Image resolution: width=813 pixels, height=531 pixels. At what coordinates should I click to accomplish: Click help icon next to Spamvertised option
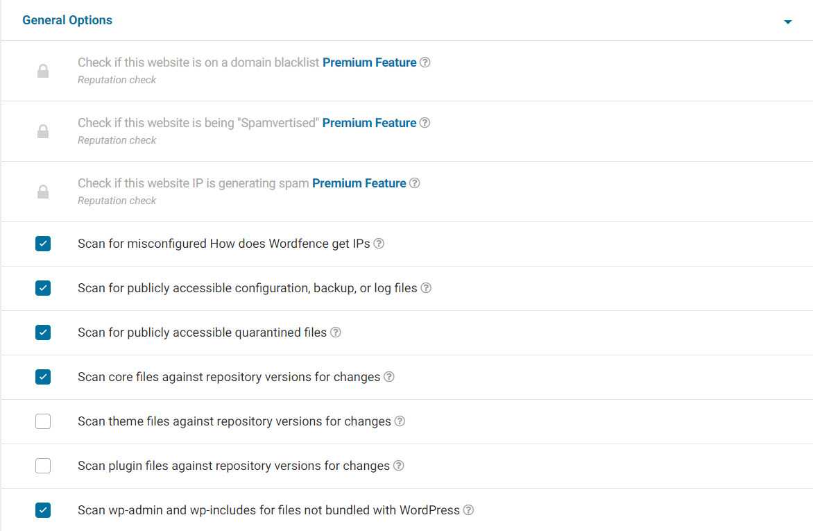click(425, 123)
